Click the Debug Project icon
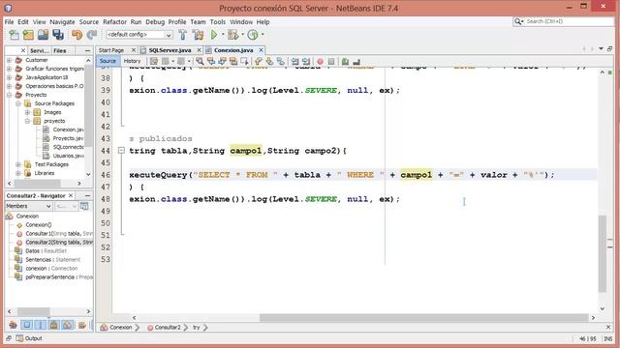The width and height of the screenshot is (620, 348). (x=233, y=35)
